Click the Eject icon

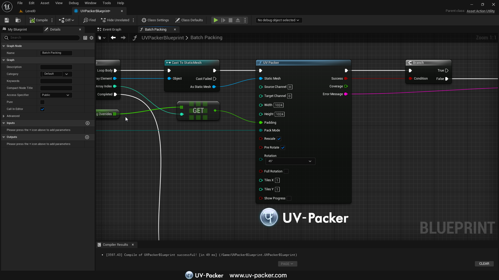(x=238, y=20)
